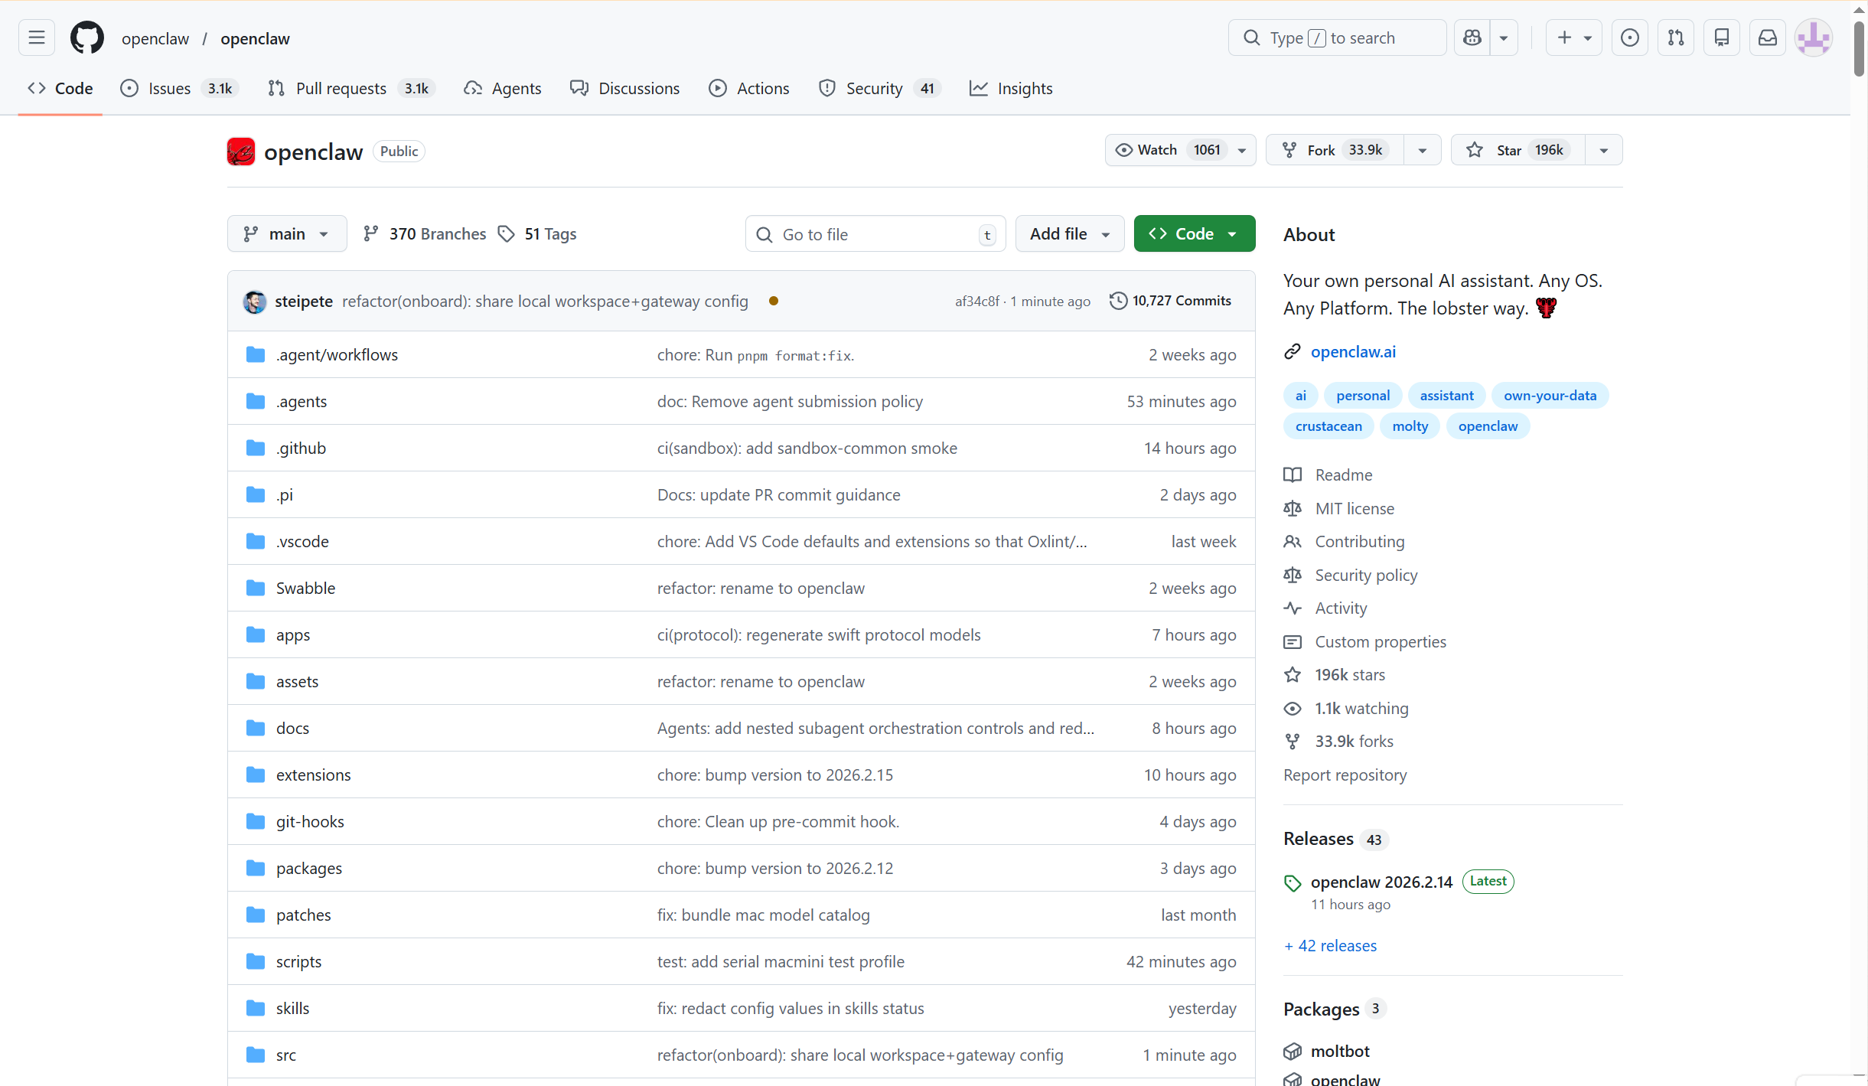
Task: Click the commit status orange dot
Action: coord(774,301)
